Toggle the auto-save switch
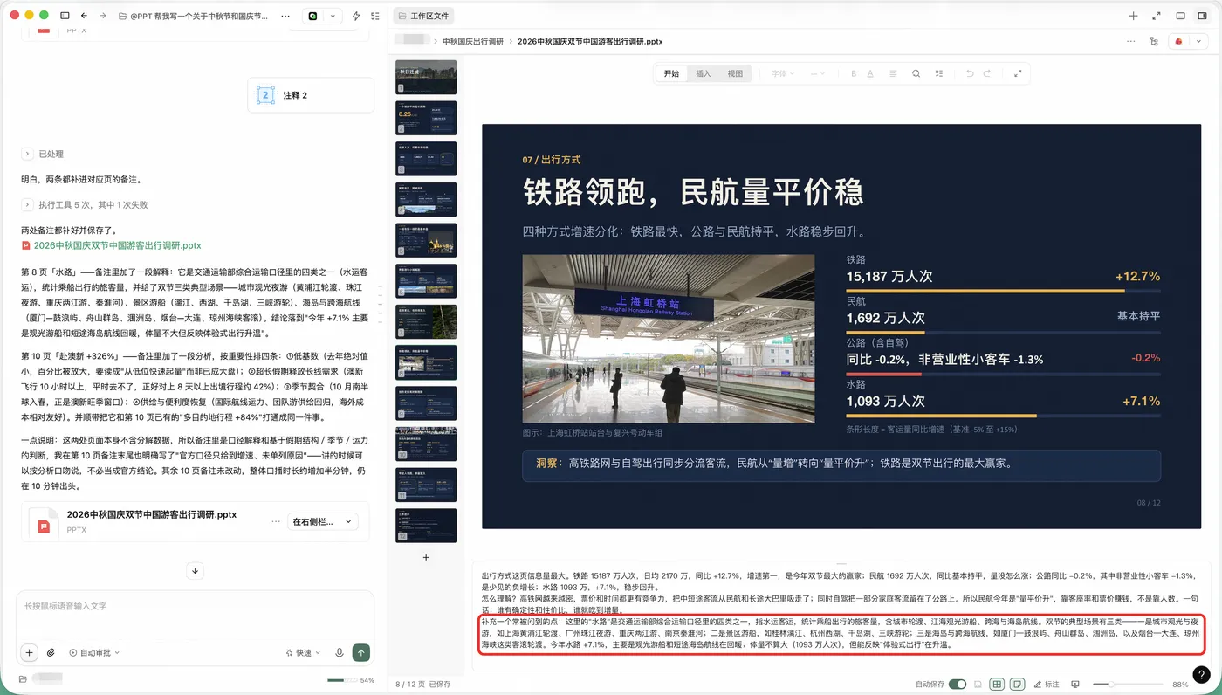 (958, 684)
